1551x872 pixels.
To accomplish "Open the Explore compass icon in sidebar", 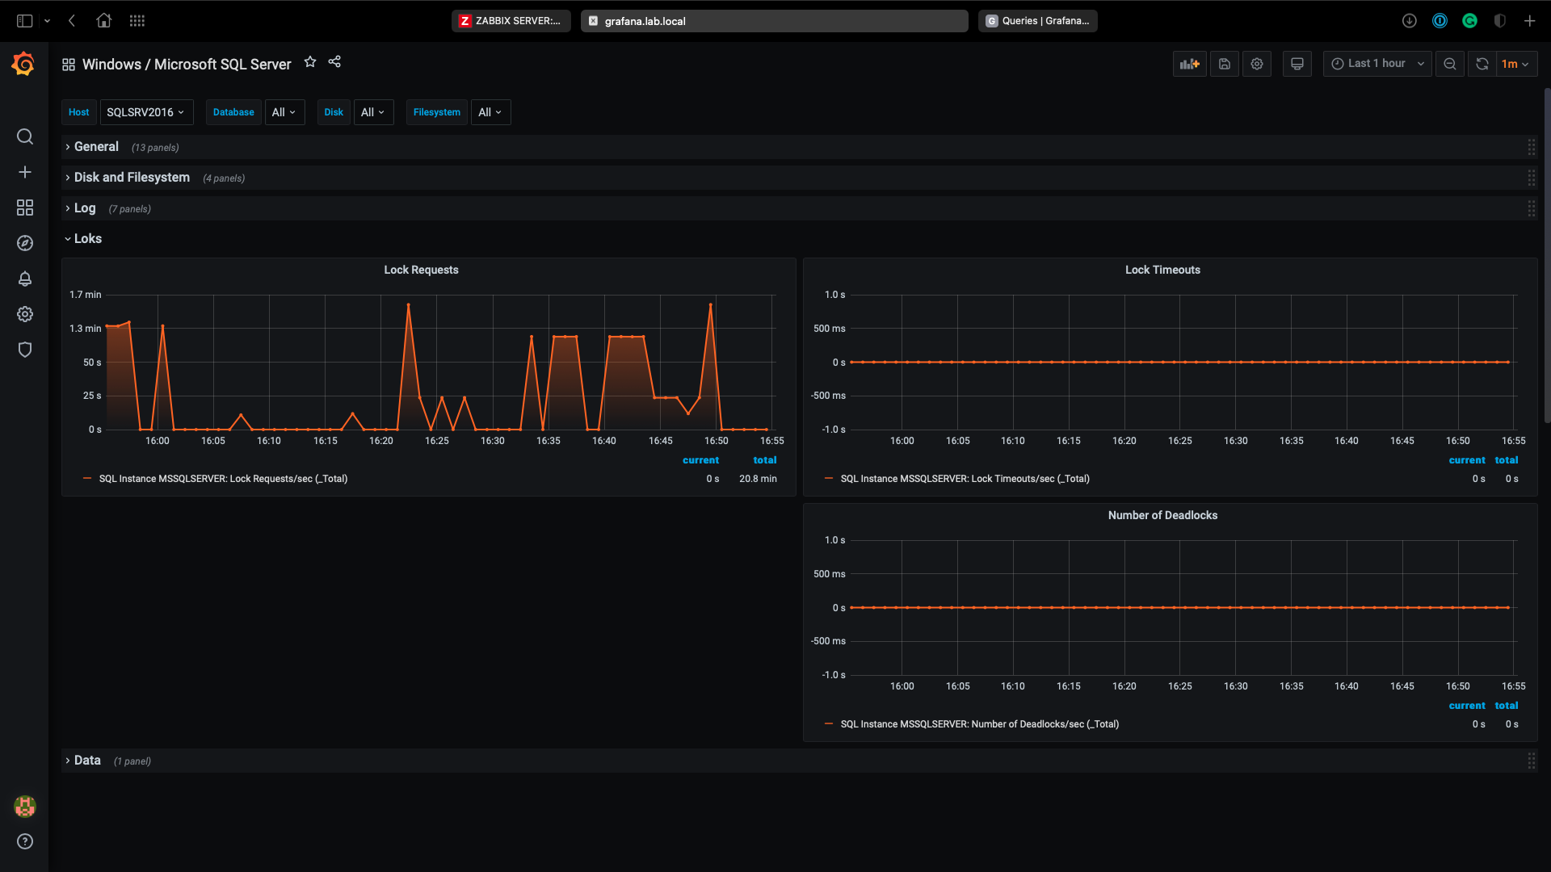I will click(25, 243).
